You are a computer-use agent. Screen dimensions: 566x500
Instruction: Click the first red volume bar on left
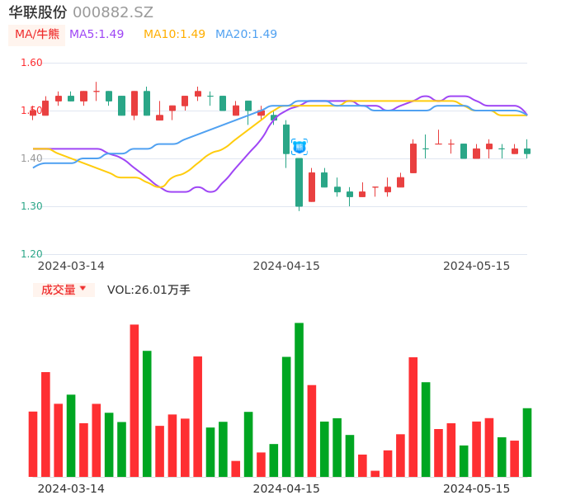point(33,444)
